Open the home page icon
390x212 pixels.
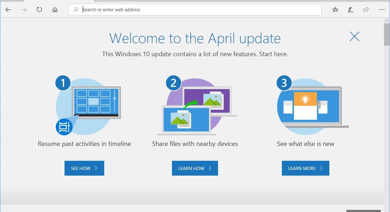55,10
